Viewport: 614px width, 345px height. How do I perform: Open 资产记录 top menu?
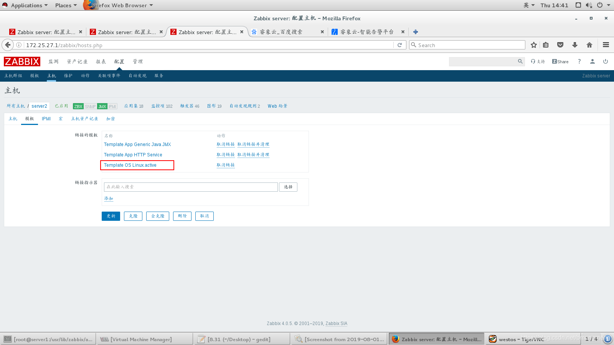pos(77,61)
